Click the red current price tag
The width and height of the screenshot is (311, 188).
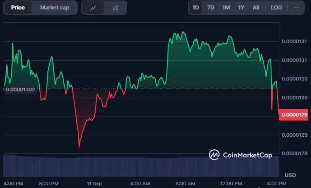[x=293, y=115]
